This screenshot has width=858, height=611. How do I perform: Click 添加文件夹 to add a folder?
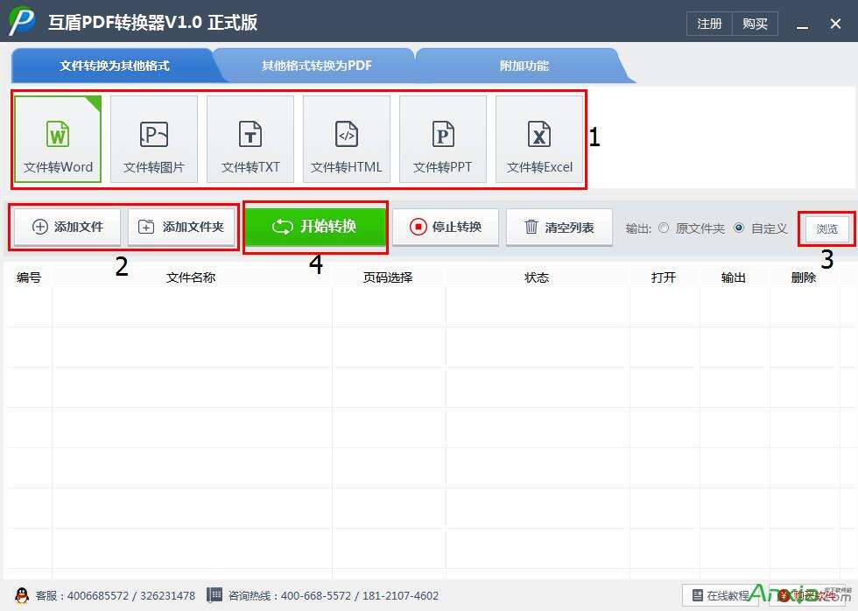181,227
